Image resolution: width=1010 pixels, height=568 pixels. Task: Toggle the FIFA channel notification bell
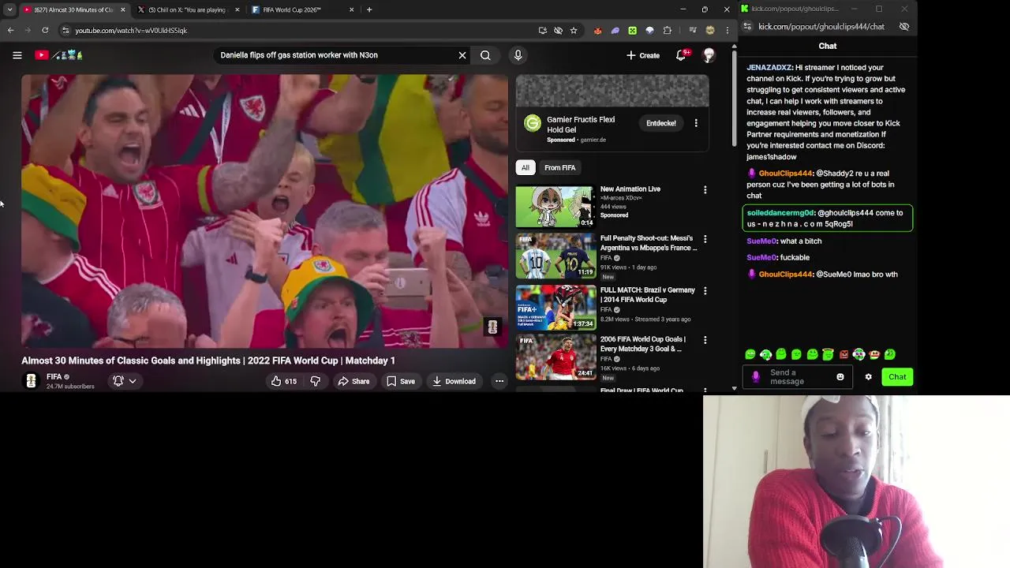pos(118,381)
